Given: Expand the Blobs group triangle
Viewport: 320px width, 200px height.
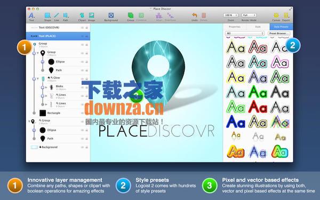Looking at the screenshot, I should pyautogui.click(x=46, y=87).
